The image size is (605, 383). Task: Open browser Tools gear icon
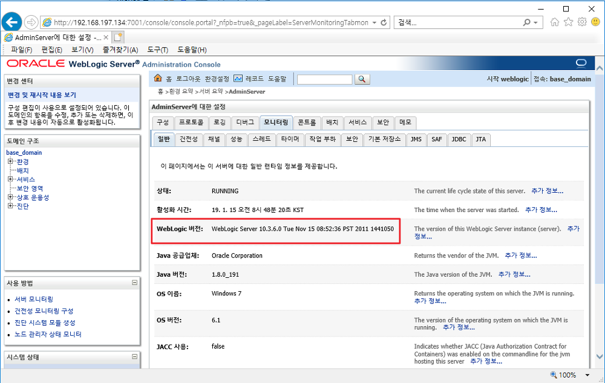tap(582, 22)
